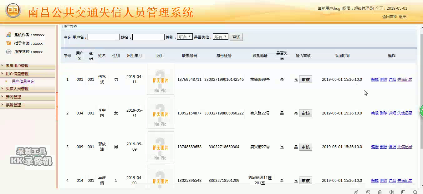Click placeholder photo of user 伍兆斌
423x194 pixels.
pyautogui.click(x=161, y=80)
